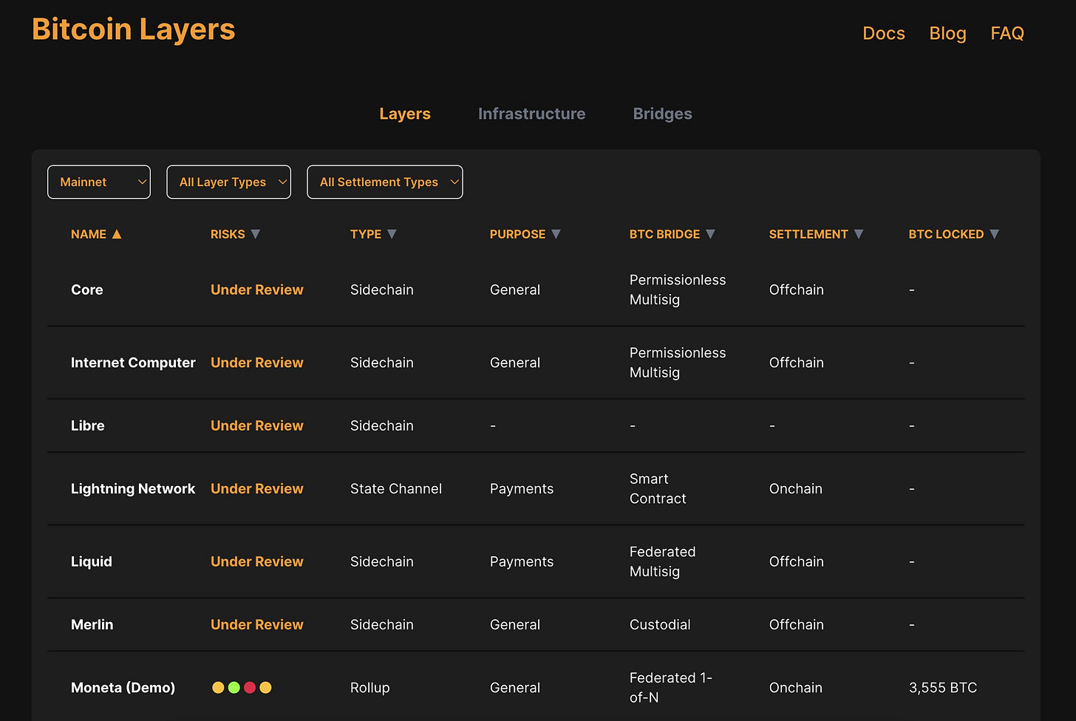Sort table by BTC LOCKED column
The width and height of the screenshot is (1076, 721).
click(954, 234)
